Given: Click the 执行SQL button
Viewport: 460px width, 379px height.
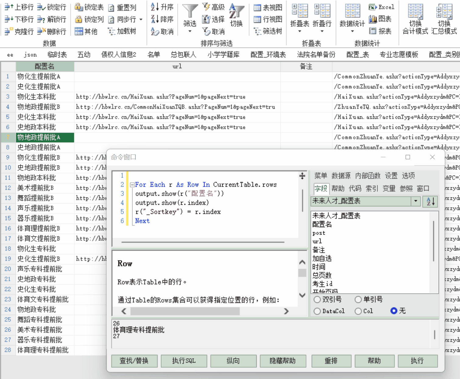Looking at the screenshot, I should [184, 361].
